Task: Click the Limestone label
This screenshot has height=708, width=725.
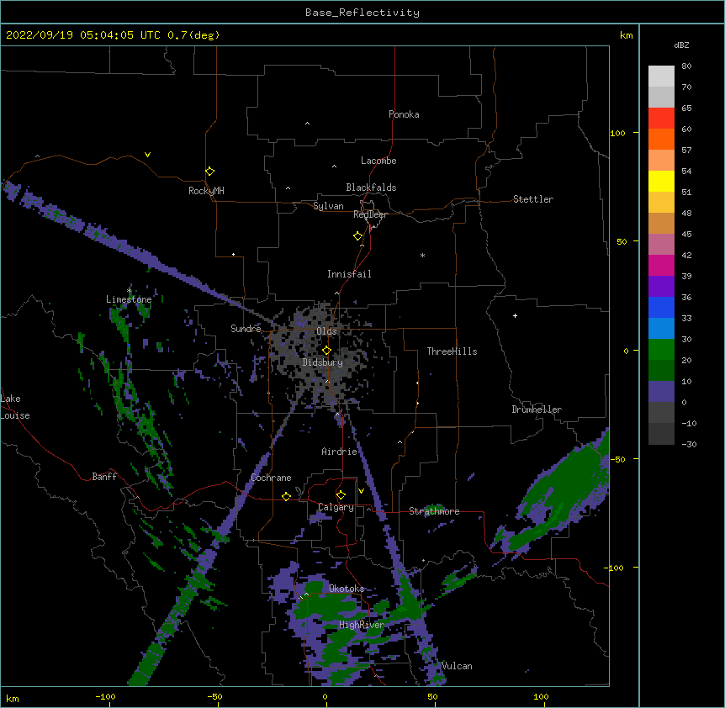Action: (x=129, y=299)
